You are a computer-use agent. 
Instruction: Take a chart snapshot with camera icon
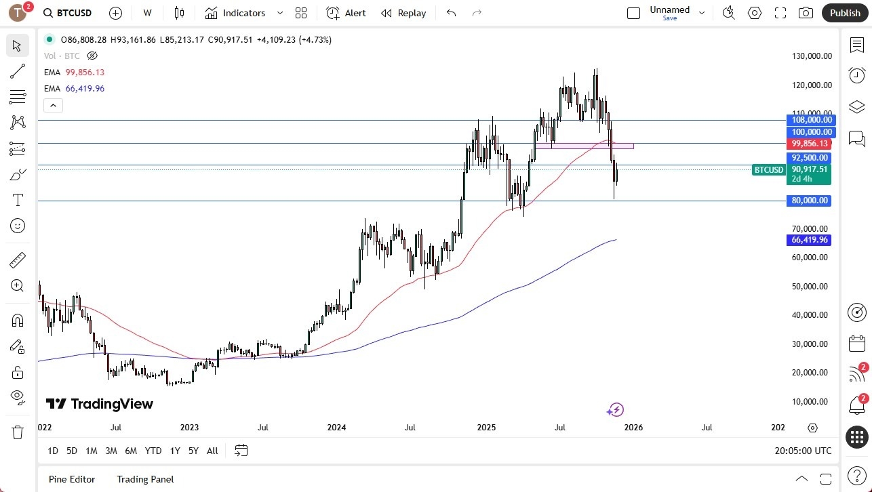point(806,13)
